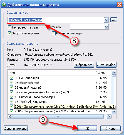Tick 'В начало очереди' checkbox

(x=54, y=33)
